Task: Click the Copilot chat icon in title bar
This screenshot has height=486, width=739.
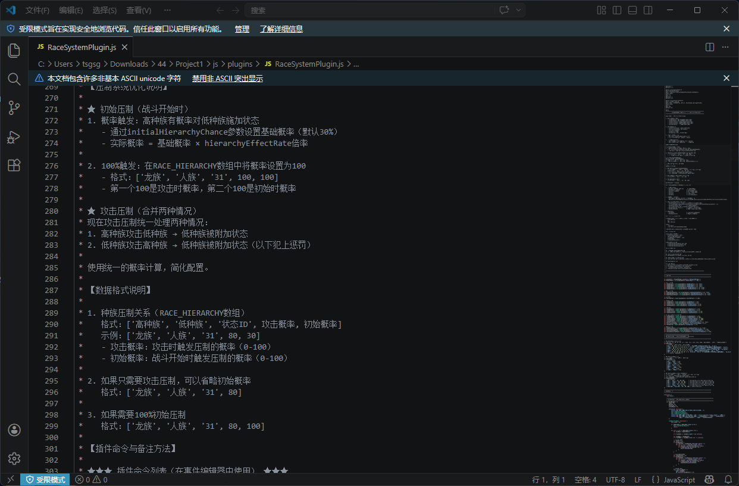Action: pos(505,10)
